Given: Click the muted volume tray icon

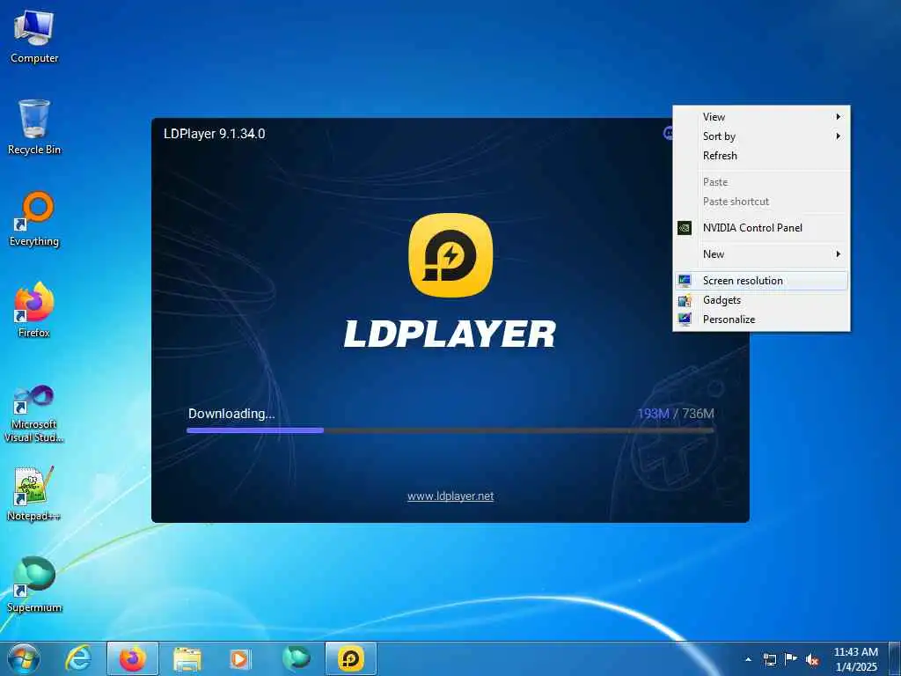Looking at the screenshot, I should [812, 659].
